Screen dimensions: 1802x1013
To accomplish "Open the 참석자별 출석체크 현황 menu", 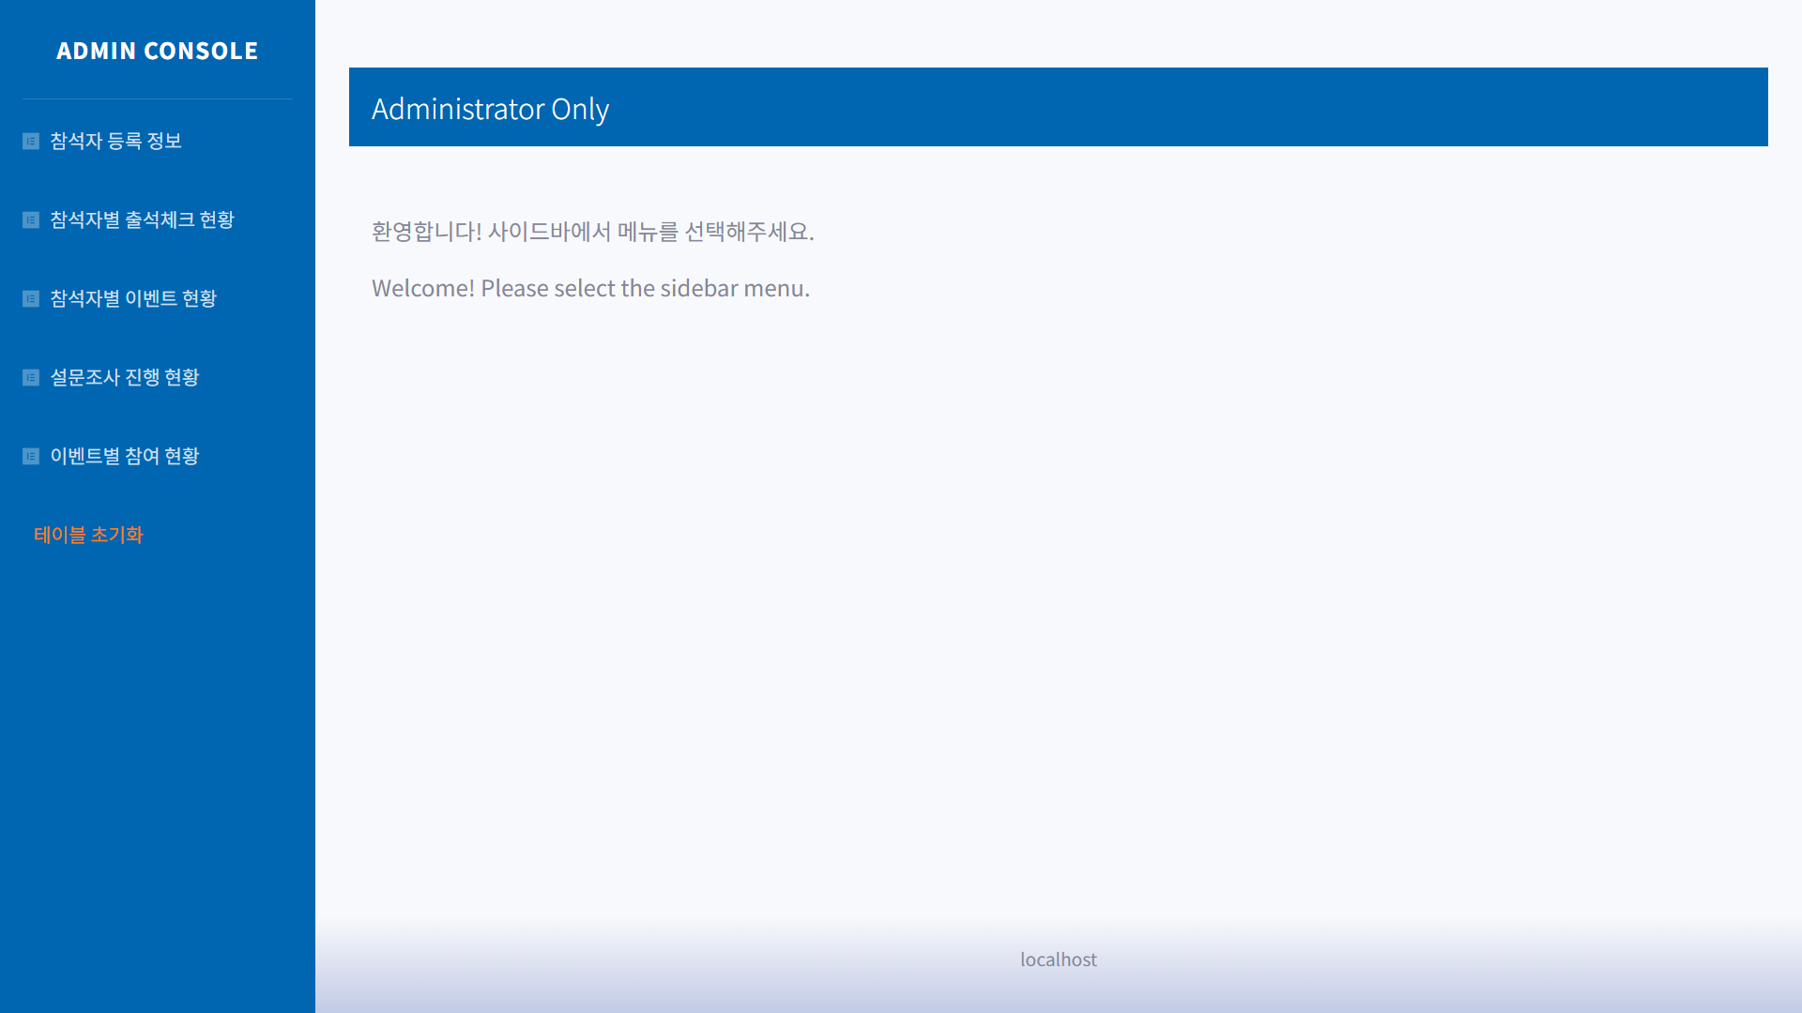I will pyautogui.click(x=142, y=219).
